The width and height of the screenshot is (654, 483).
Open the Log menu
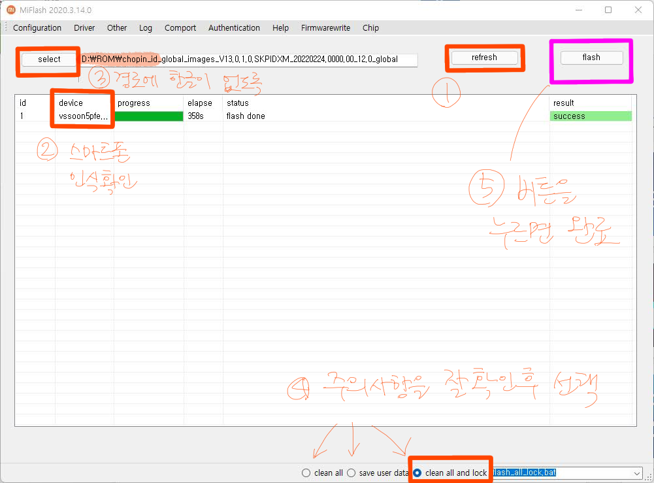[x=146, y=28]
